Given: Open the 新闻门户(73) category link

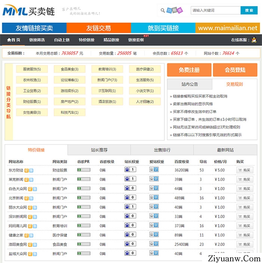Looking at the screenshot, I should pyautogui.click(x=107, y=80).
